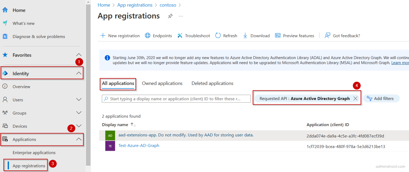Expand the Users menu chevron

[79, 100]
